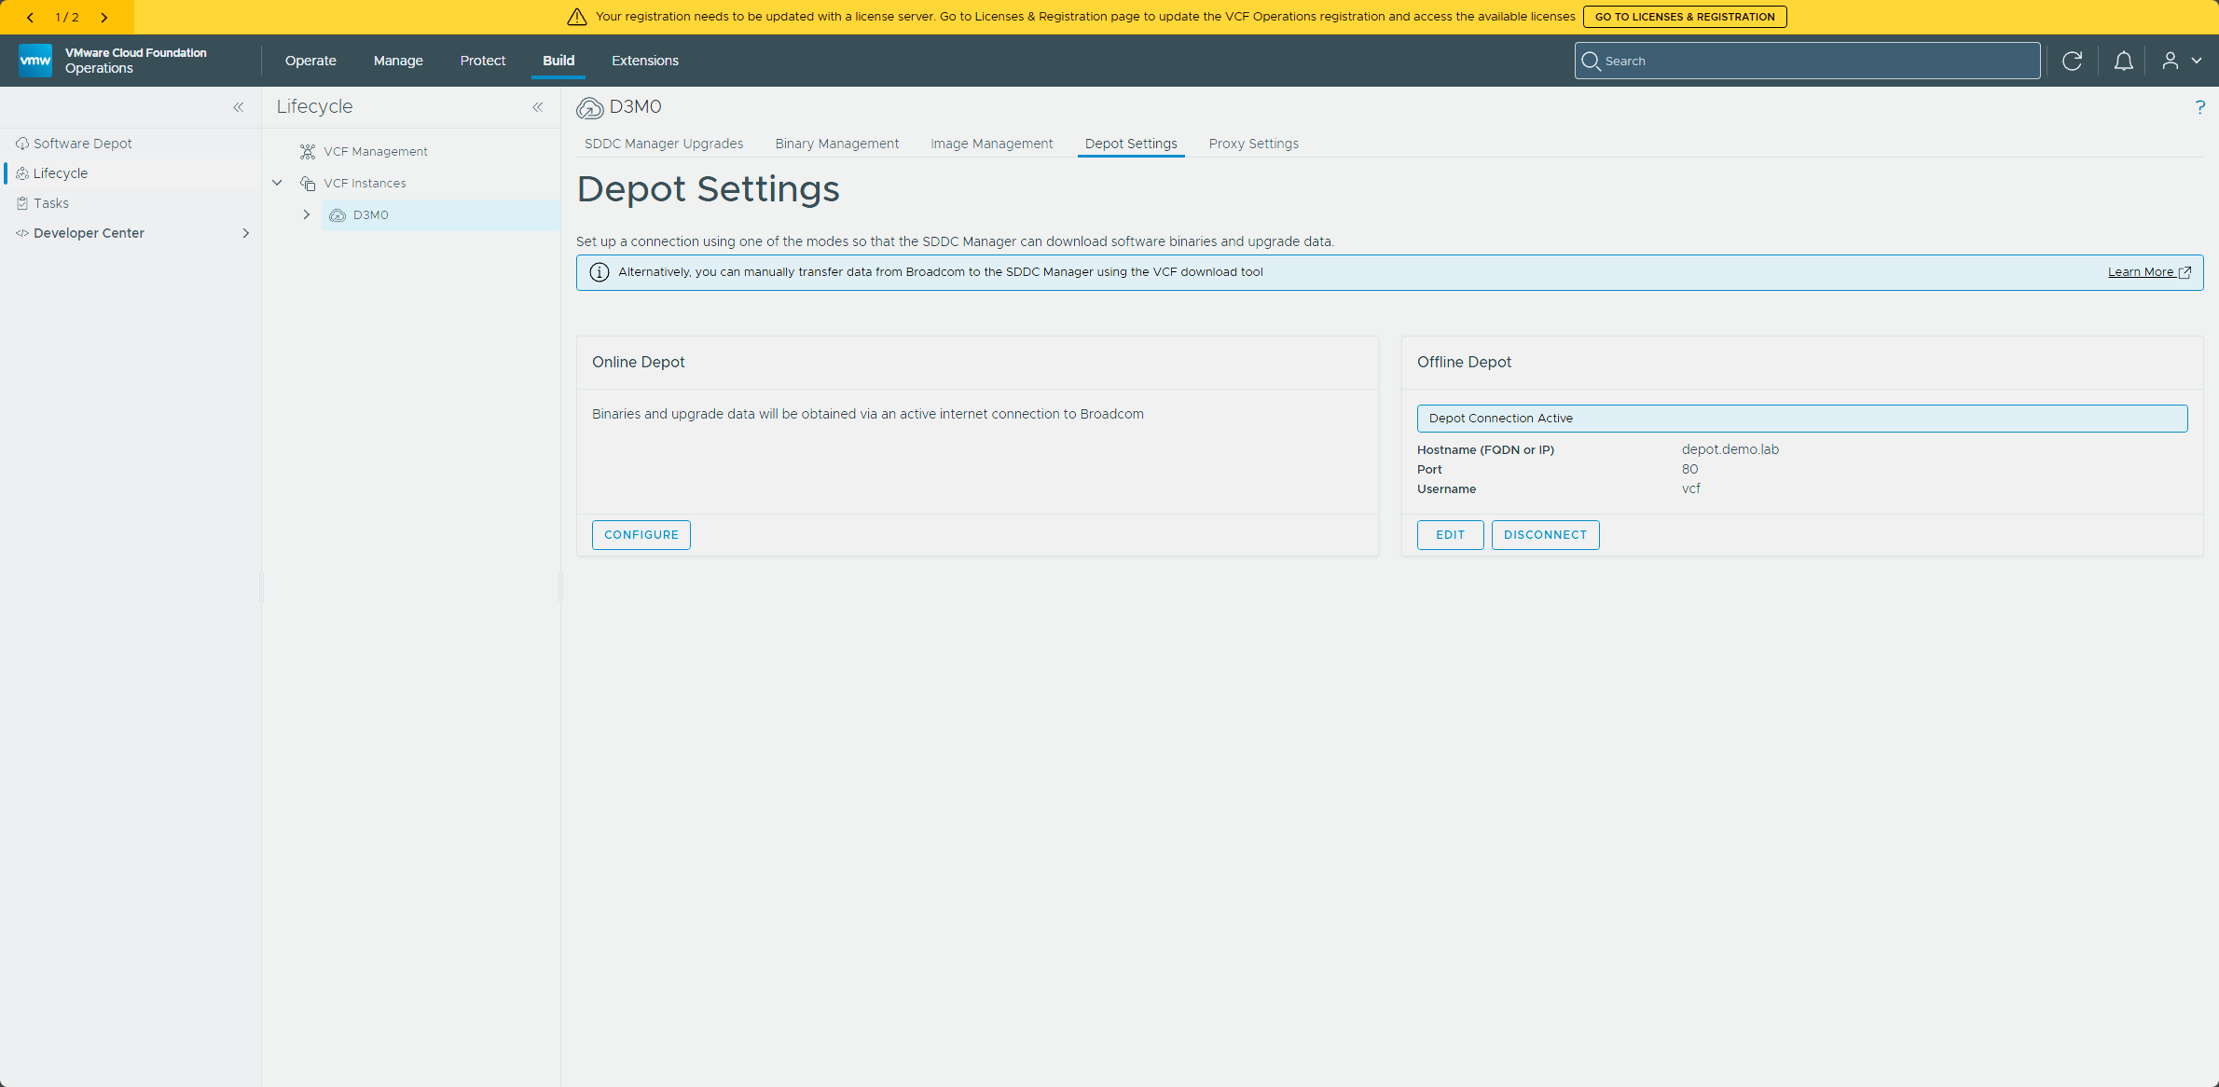Go to next page arrow
The height and width of the screenshot is (1087, 2219).
[x=103, y=17]
